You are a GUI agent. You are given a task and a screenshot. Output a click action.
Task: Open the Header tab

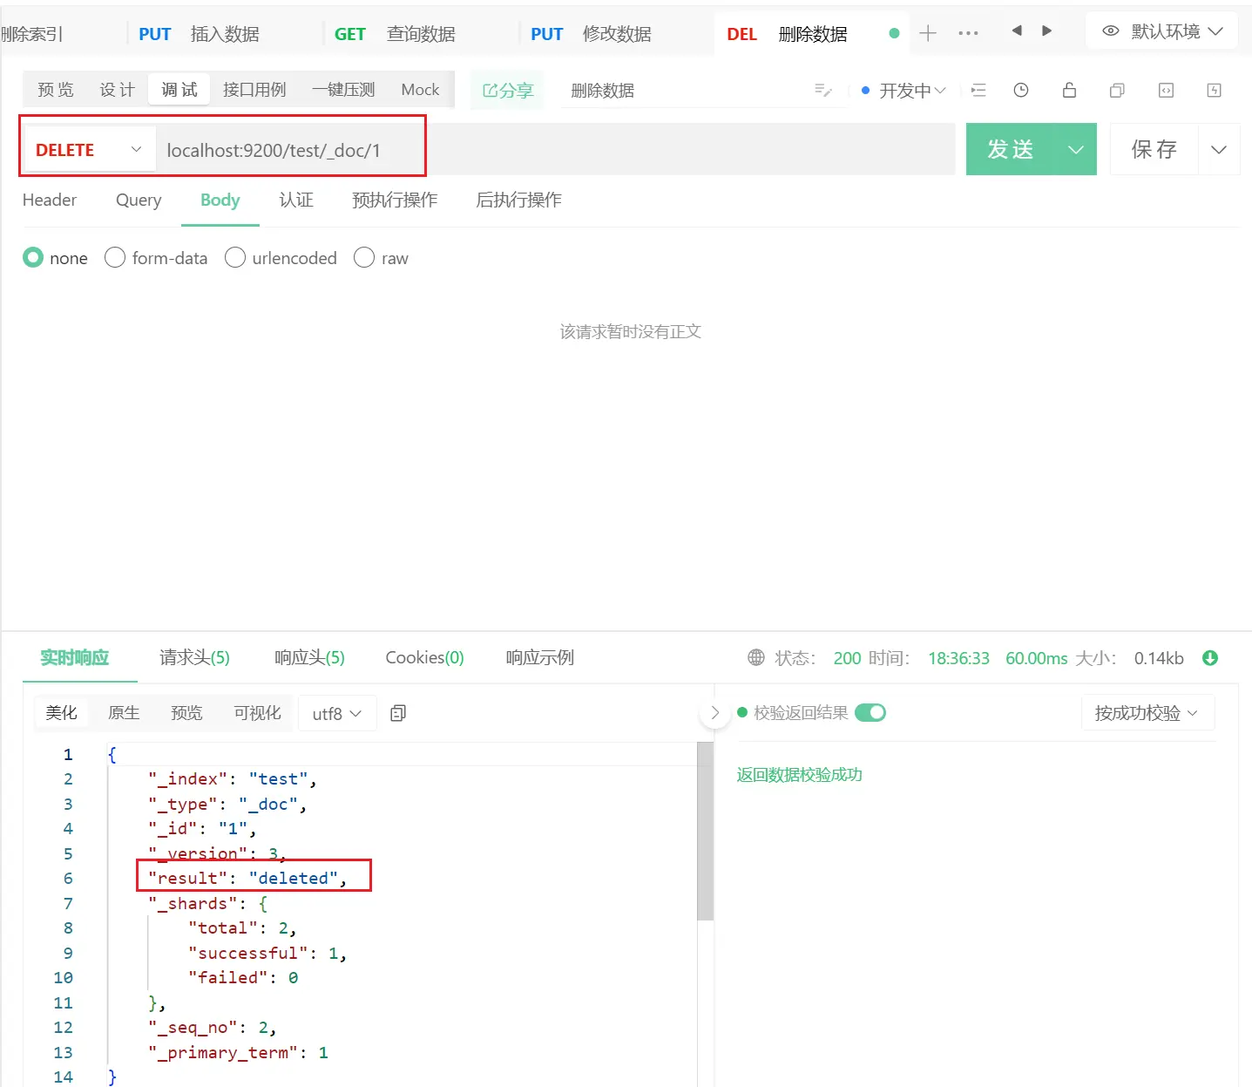coord(50,200)
